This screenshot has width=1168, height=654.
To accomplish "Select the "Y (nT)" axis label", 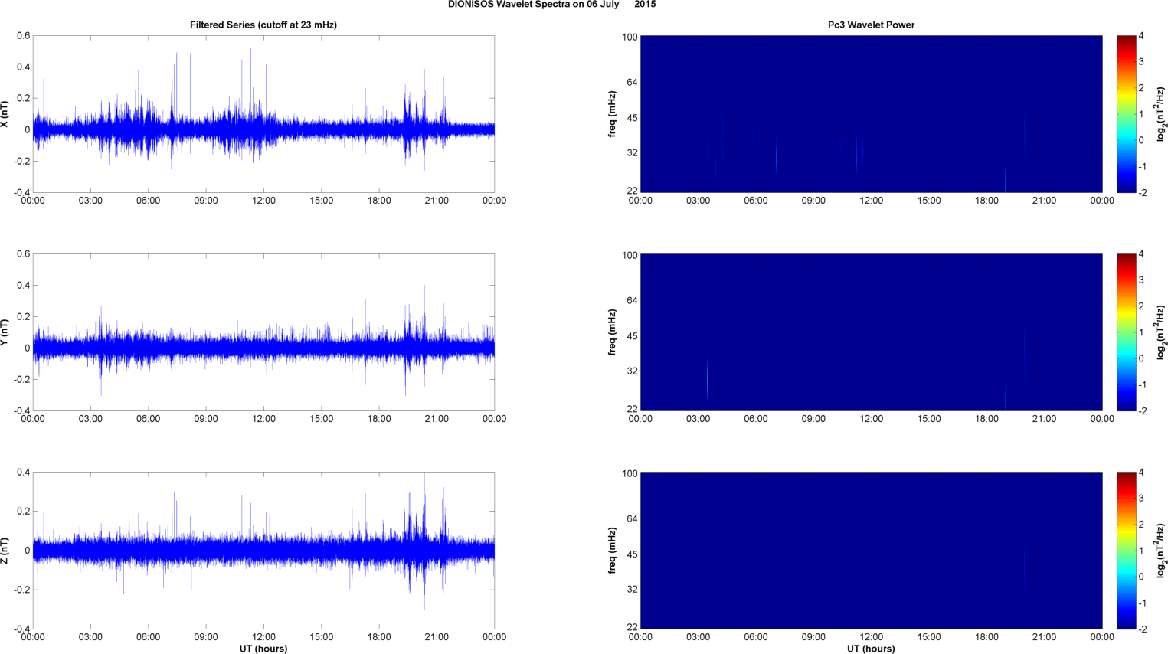I will tap(5, 332).
